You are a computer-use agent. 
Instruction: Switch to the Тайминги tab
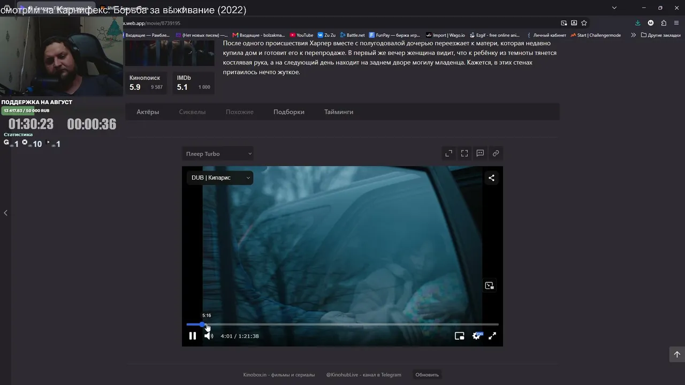(x=339, y=112)
